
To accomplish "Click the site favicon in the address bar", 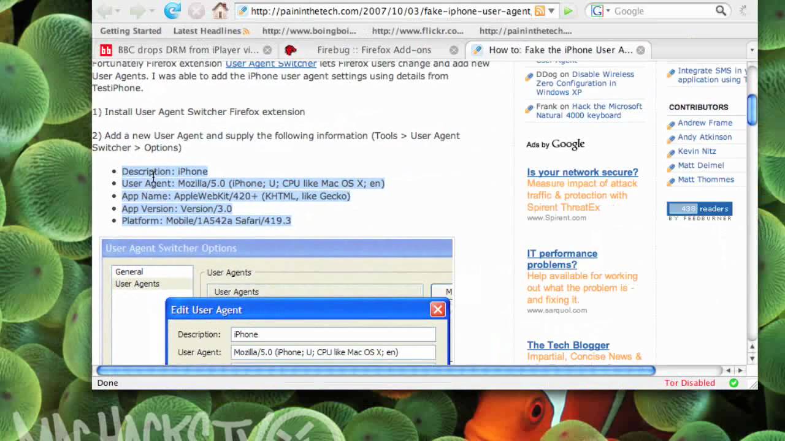I will point(243,11).
